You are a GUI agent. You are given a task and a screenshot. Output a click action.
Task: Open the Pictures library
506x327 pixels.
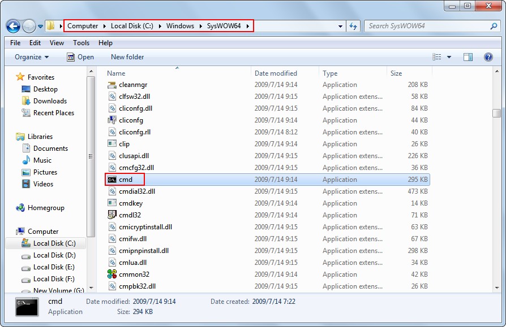point(45,172)
